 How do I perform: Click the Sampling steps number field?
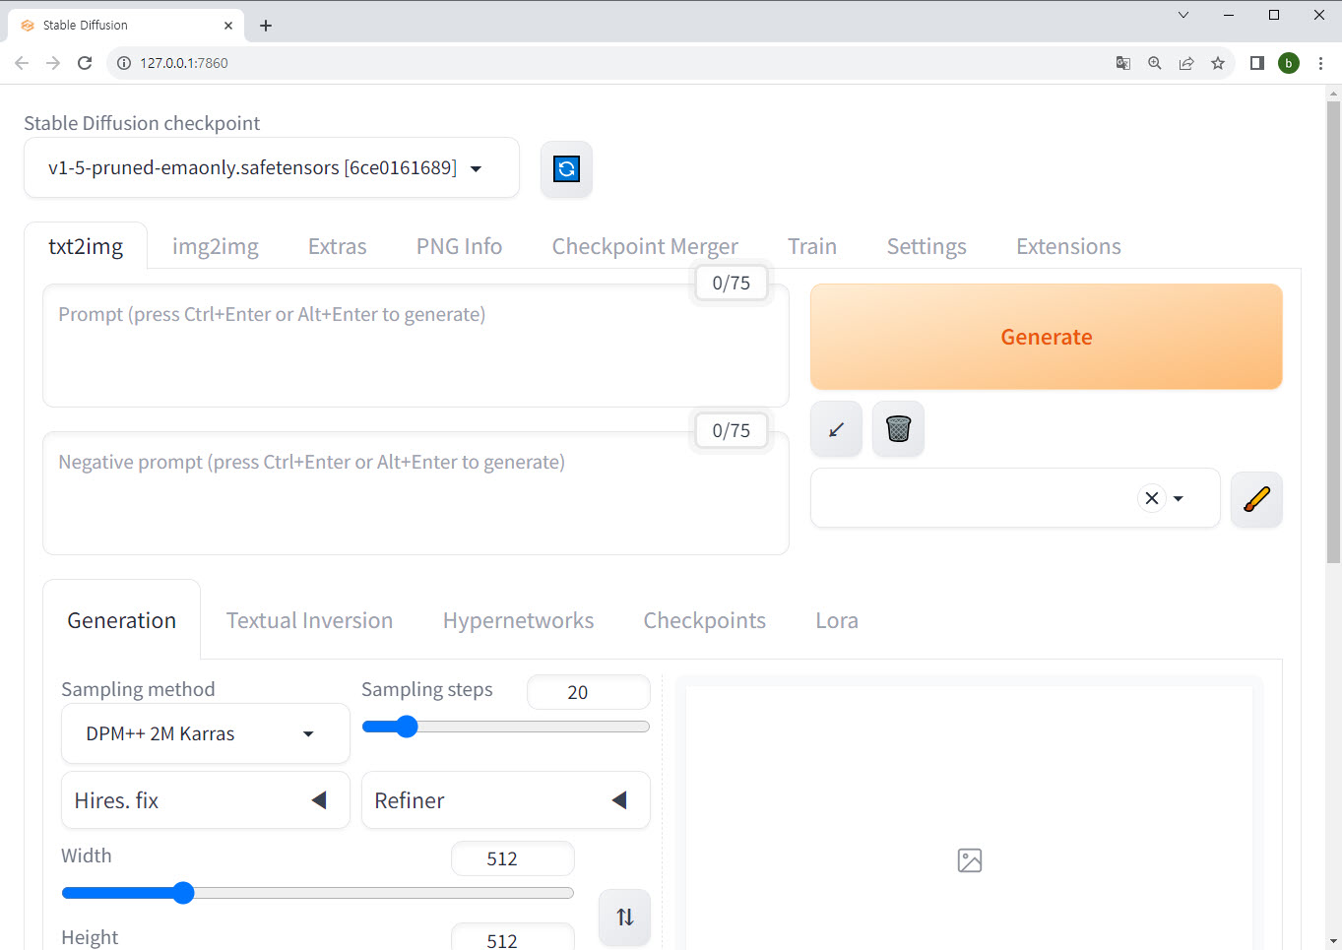tap(589, 692)
